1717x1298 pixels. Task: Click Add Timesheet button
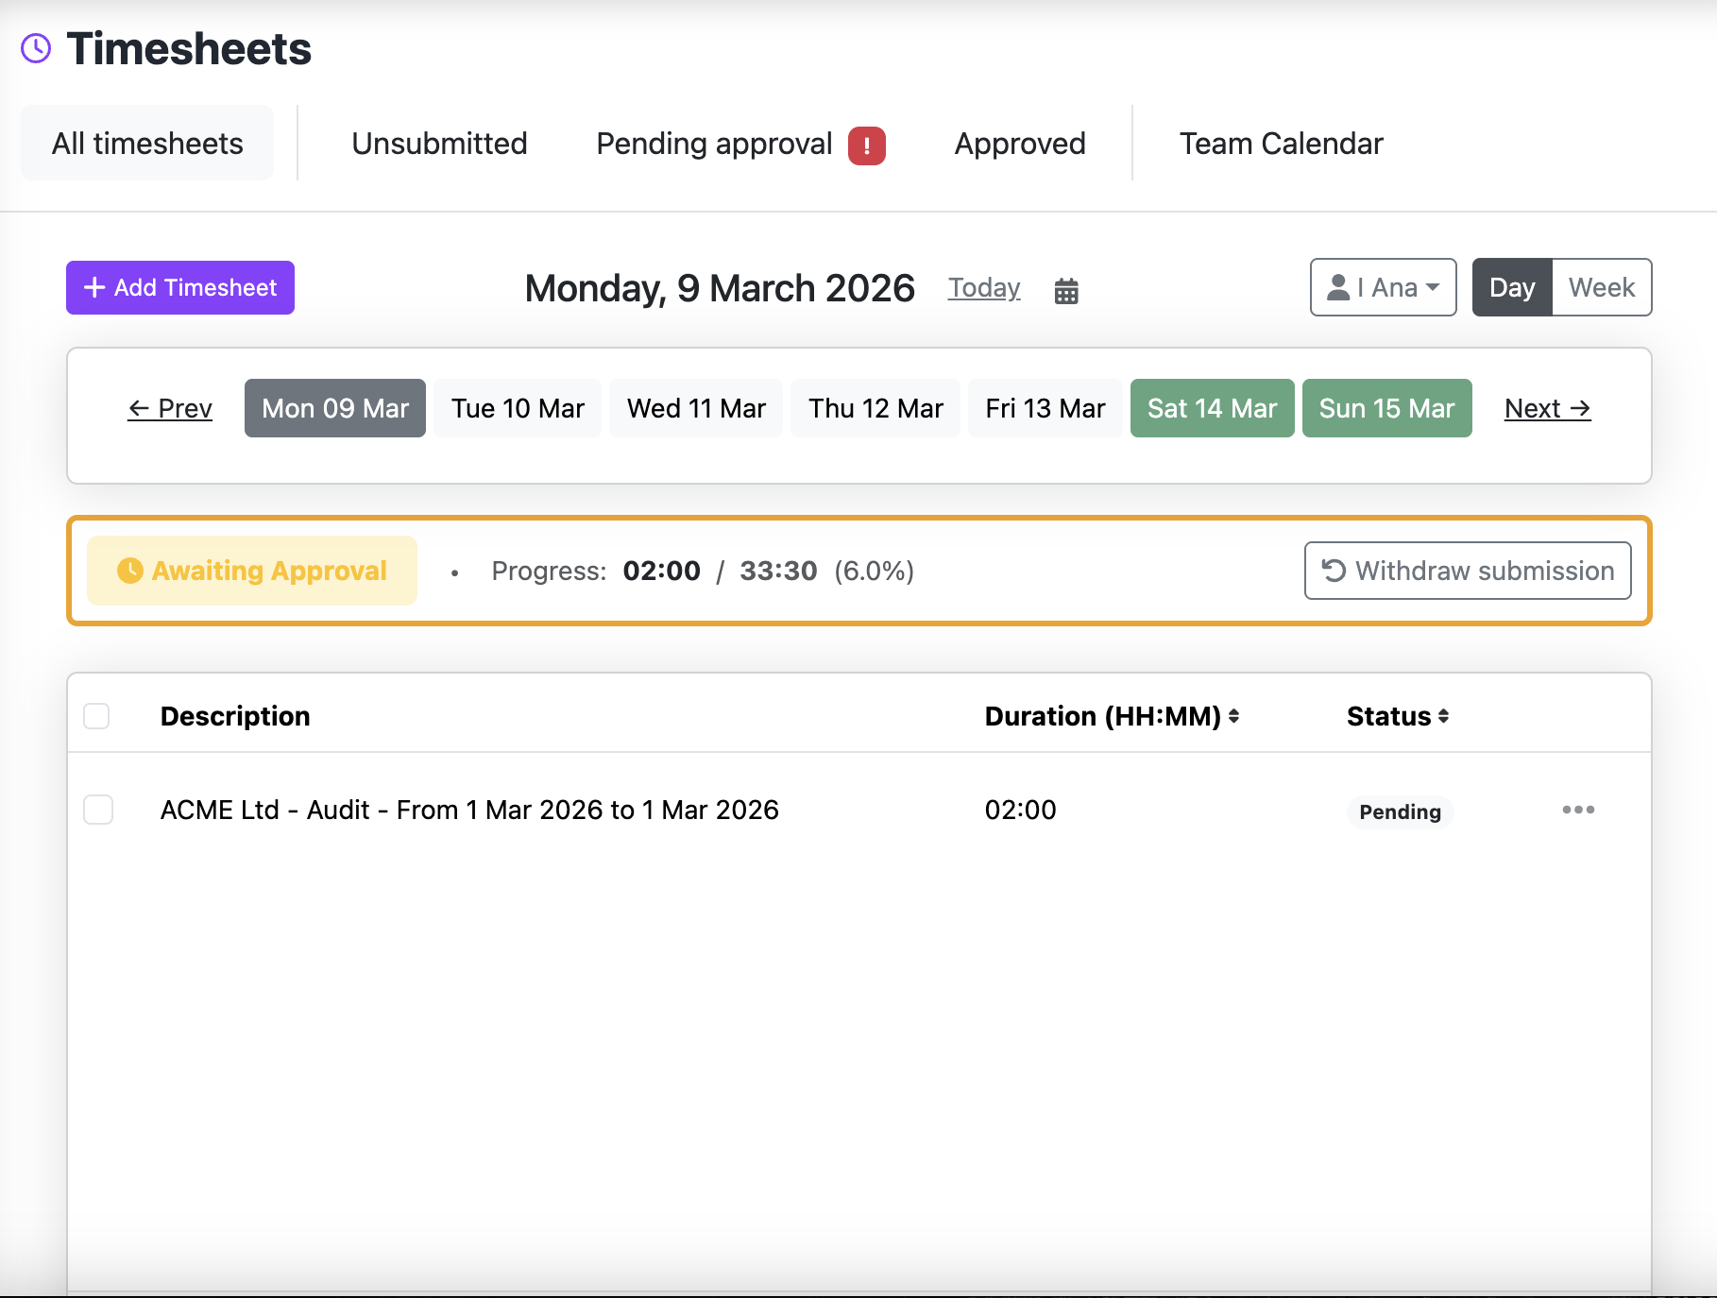[x=180, y=287]
